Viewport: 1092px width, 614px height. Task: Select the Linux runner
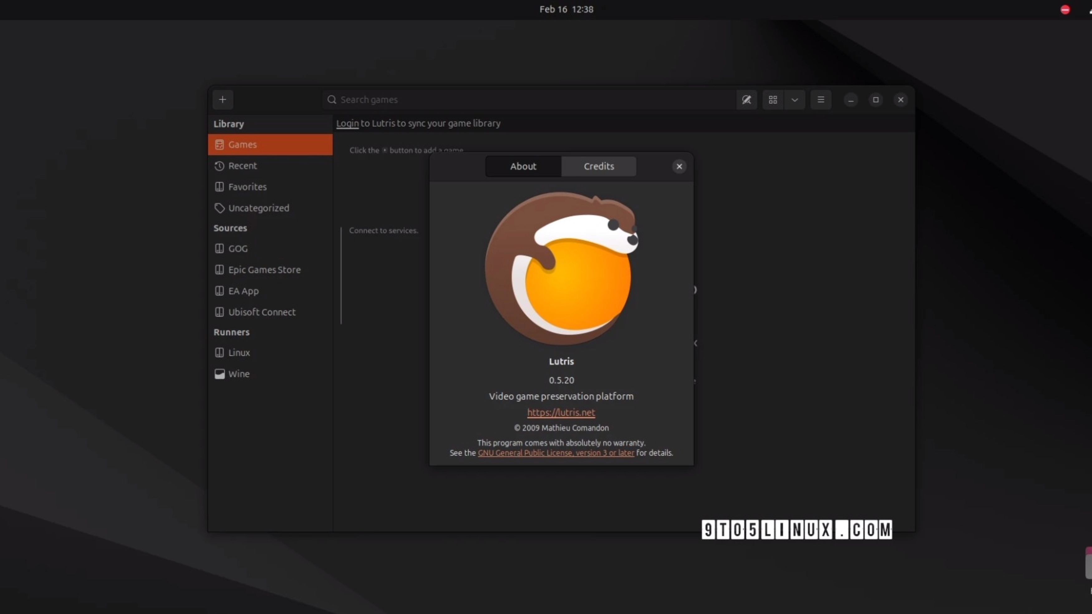239,353
